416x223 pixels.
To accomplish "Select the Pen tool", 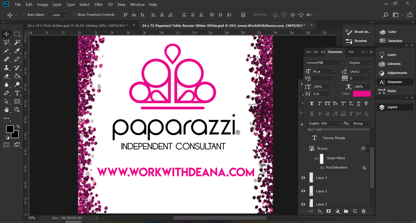I will (6, 93).
